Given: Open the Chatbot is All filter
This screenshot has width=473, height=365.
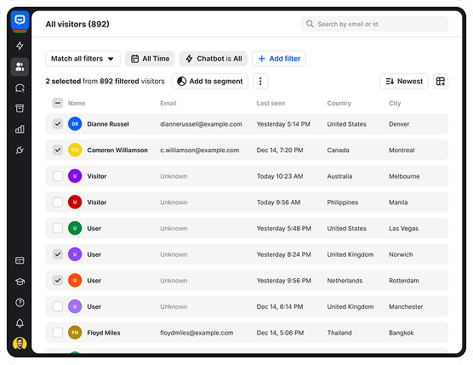Looking at the screenshot, I should click(214, 59).
